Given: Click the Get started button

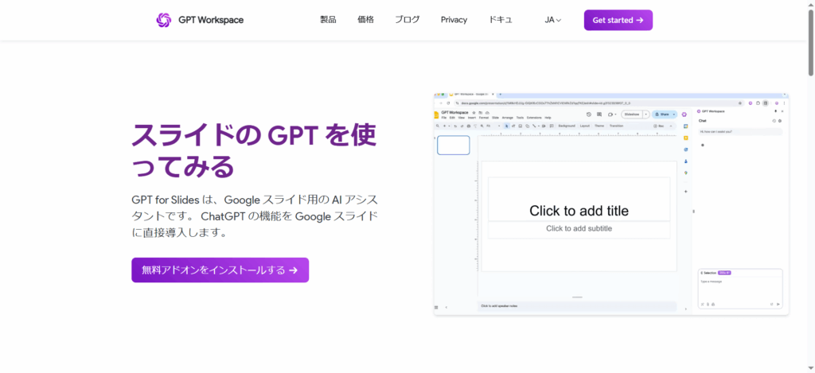Looking at the screenshot, I should pos(618,20).
